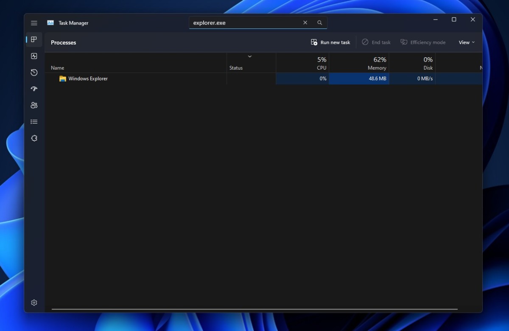Click the column collapse chevron above Status

pyautogui.click(x=250, y=56)
